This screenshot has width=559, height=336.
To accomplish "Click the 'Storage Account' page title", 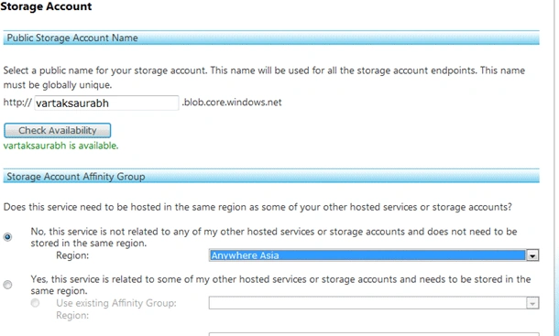I will [46, 6].
